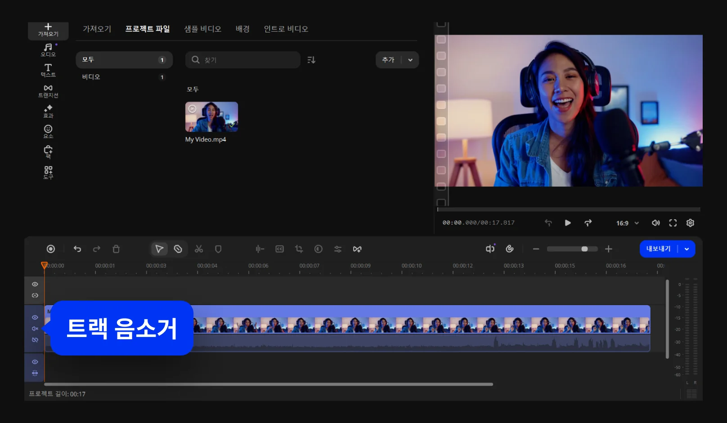Toggle visibility eye on the bottom track
727x423 pixels.
[x=35, y=362]
